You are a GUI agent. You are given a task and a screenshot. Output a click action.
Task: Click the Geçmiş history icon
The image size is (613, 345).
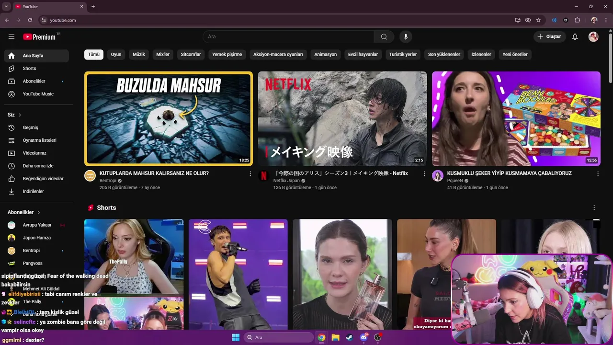pos(11,127)
